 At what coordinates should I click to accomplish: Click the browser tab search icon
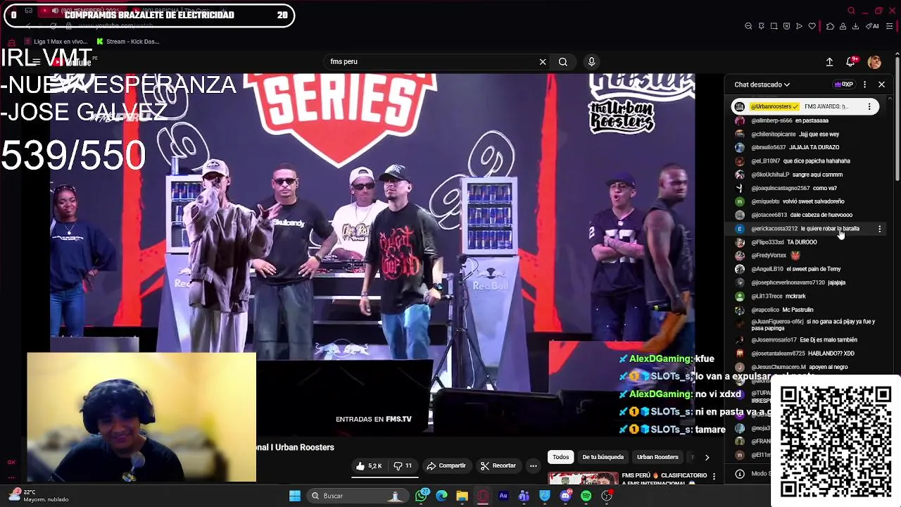pyautogui.click(x=851, y=11)
